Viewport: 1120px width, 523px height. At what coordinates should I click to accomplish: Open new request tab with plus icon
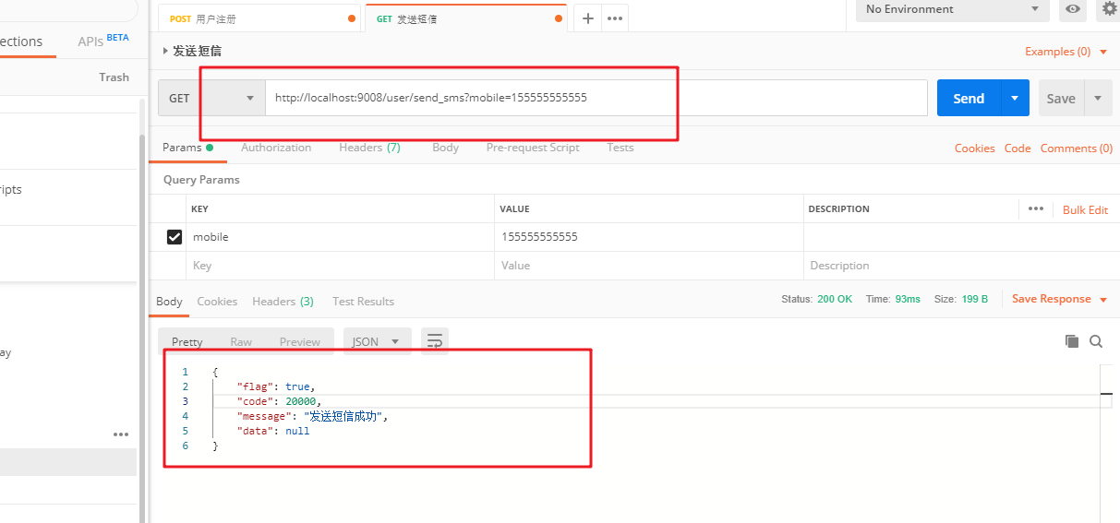click(587, 18)
